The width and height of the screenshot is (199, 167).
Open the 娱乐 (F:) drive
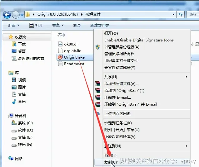[25, 145]
